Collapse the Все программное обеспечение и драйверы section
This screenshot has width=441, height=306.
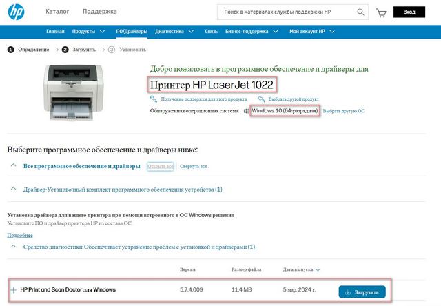(13, 165)
